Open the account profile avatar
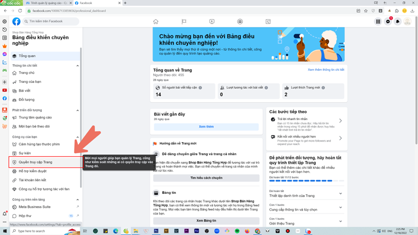 click(x=408, y=21)
